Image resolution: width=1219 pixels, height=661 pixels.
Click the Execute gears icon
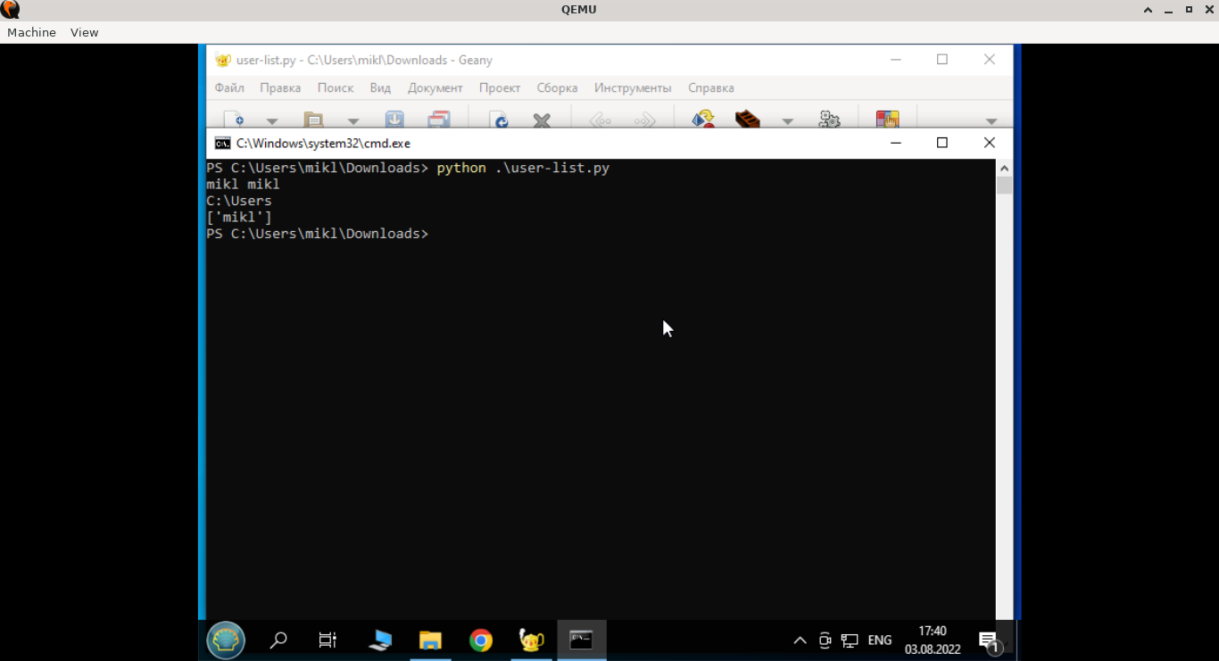[830, 119]
